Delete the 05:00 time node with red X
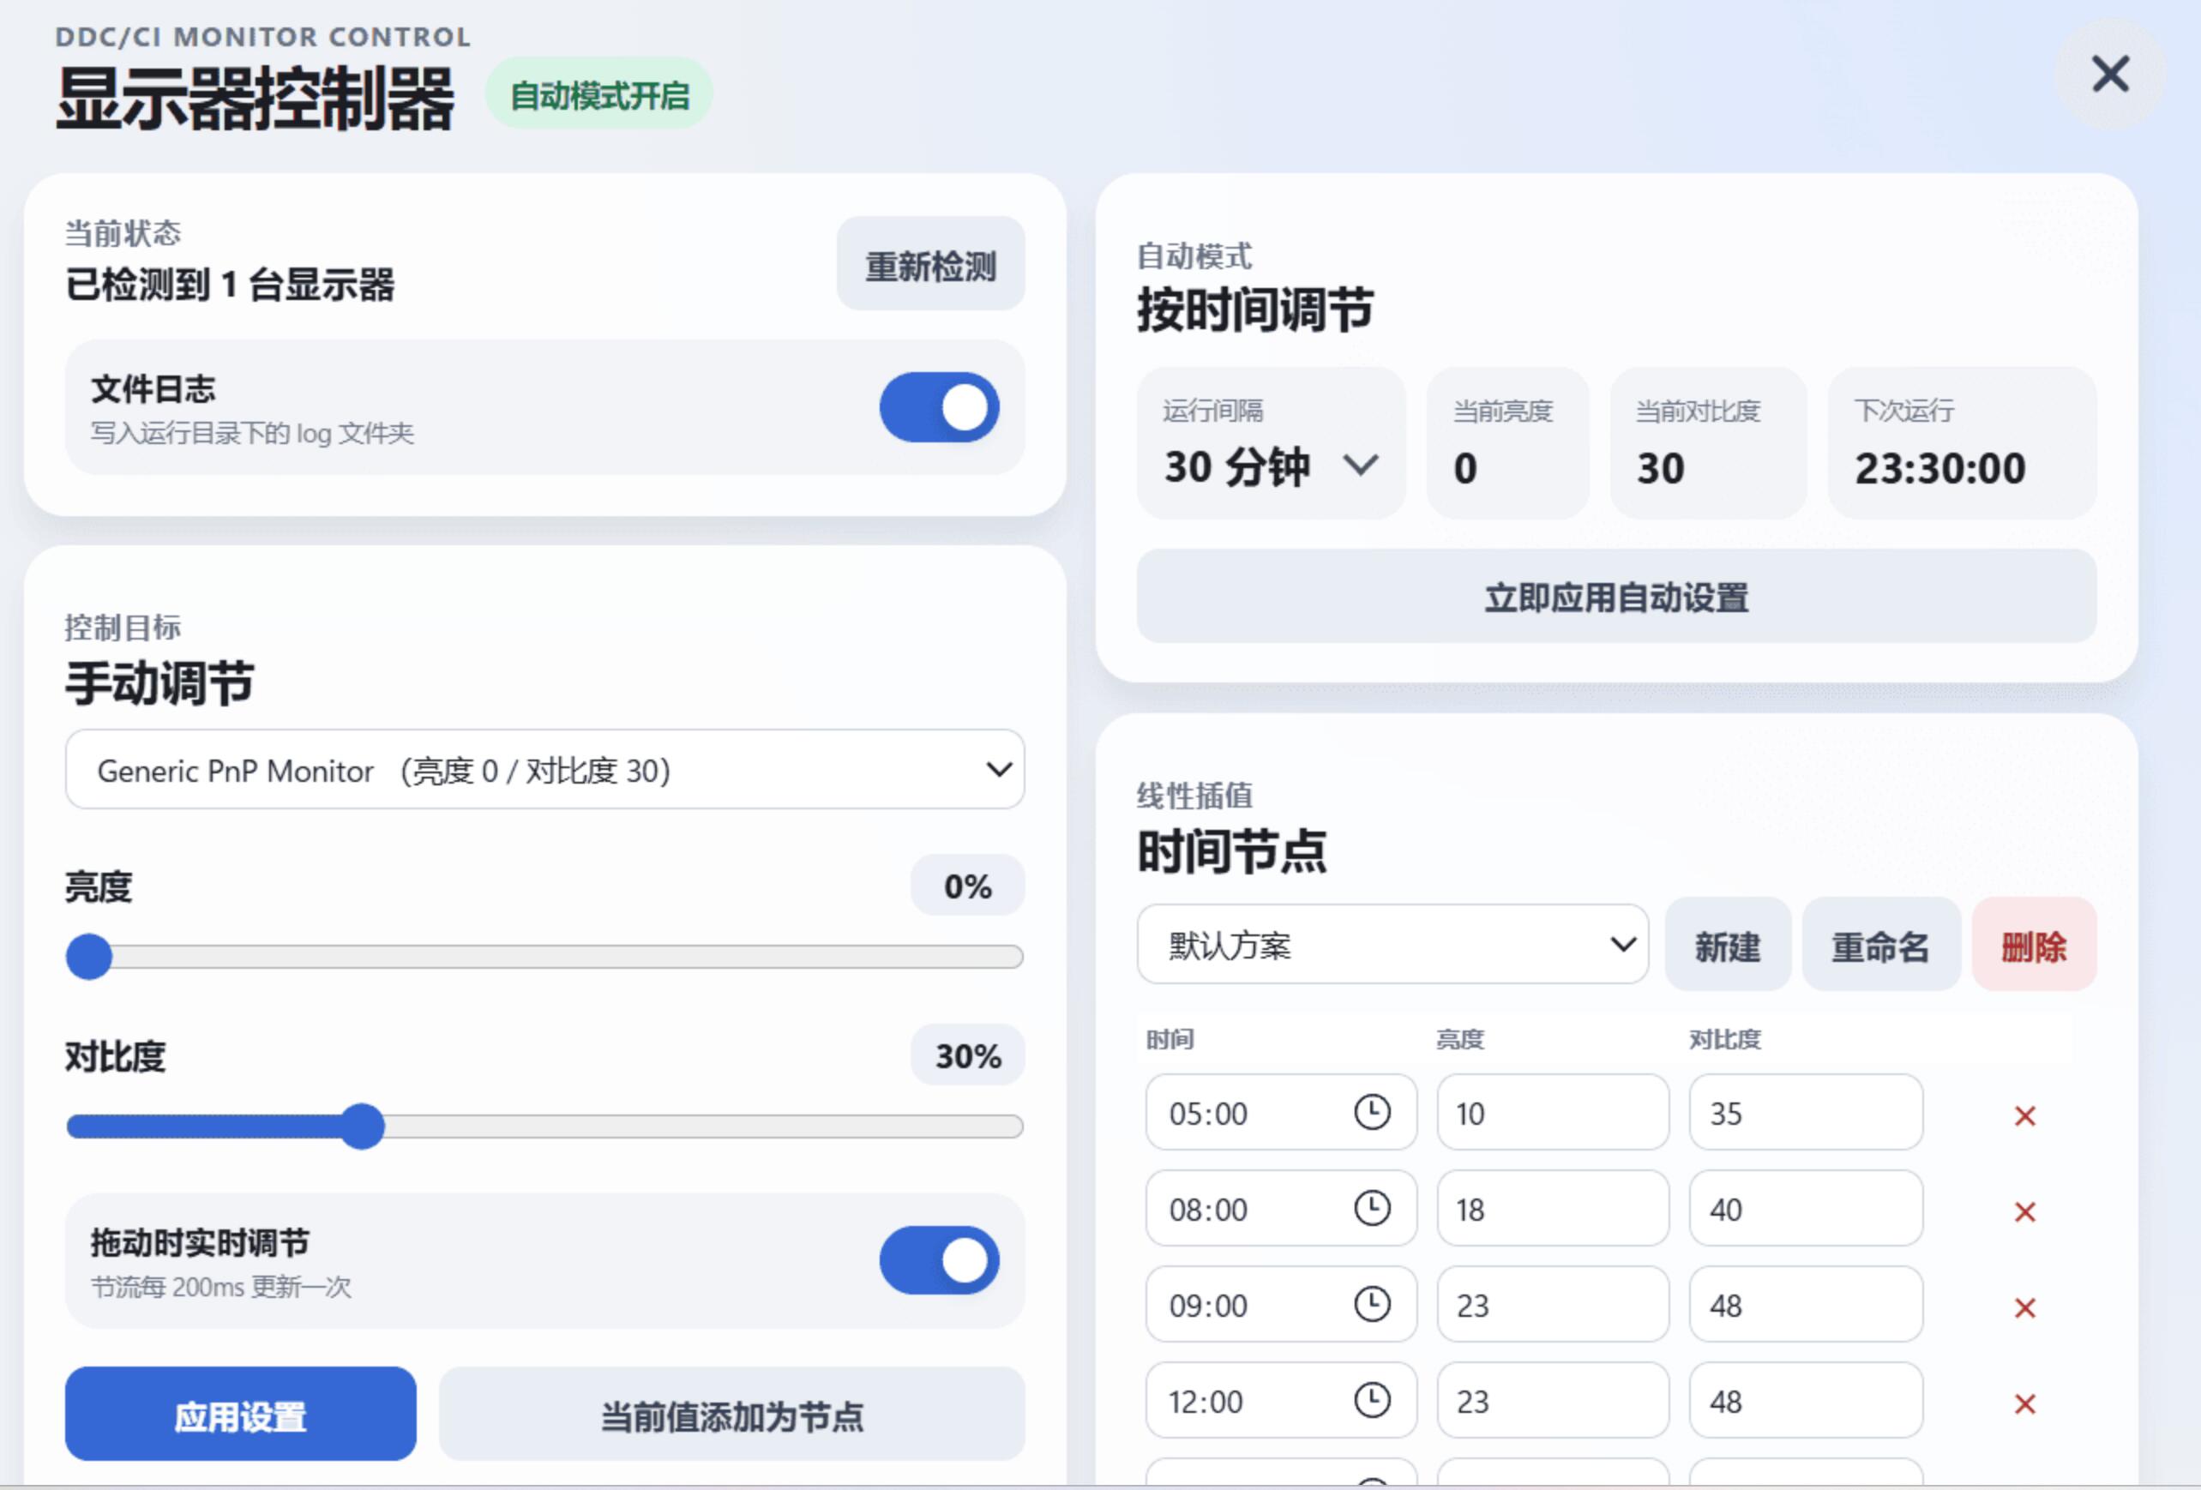The width and height of the screenshot is (2201, 1490). point(2025,1116)
